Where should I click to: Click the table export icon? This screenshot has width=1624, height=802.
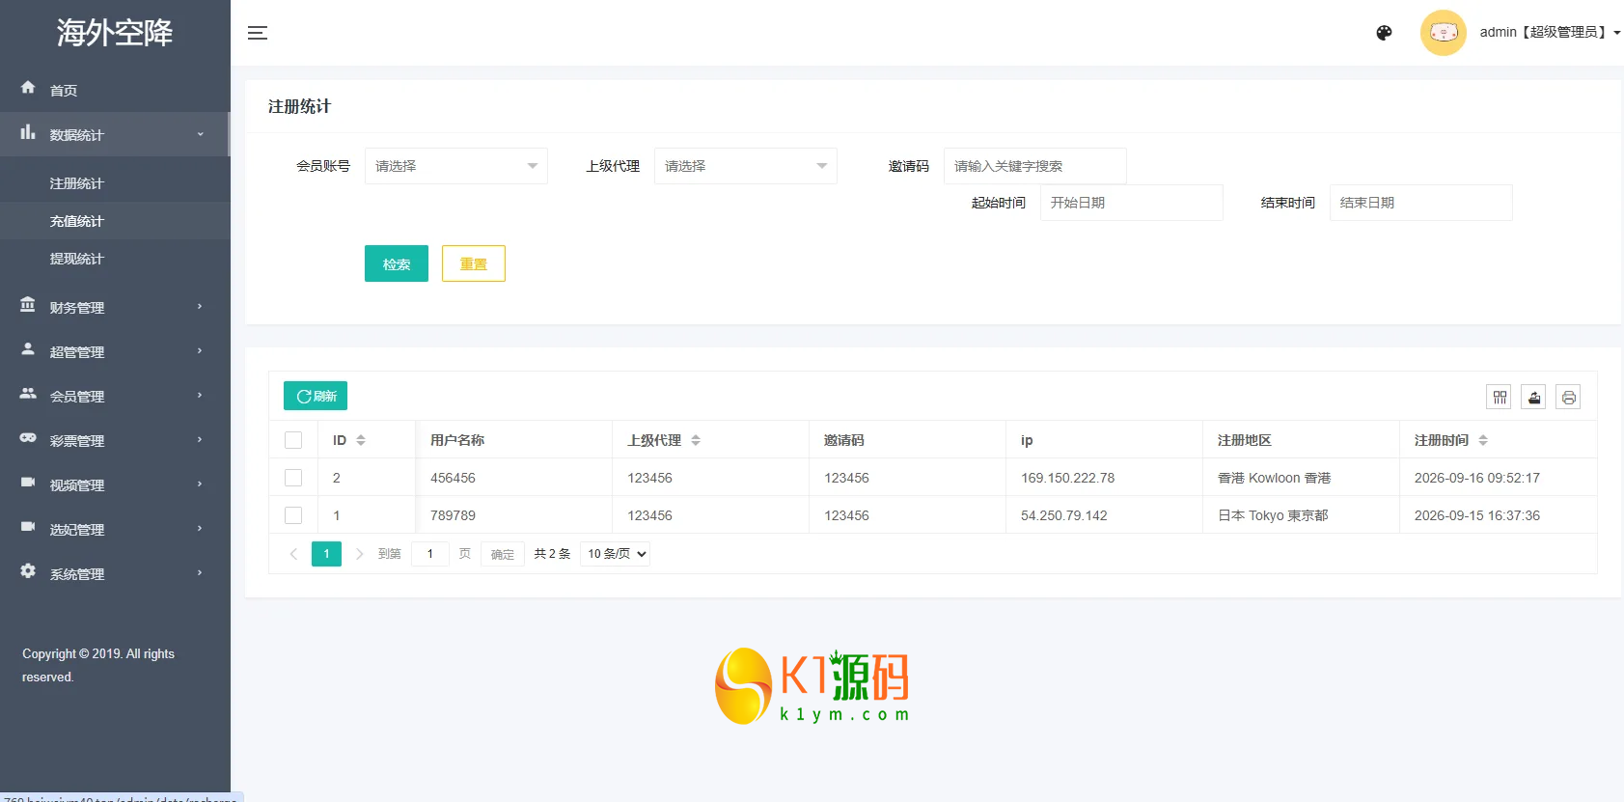pyautogui.click(x=1534, y=397)
